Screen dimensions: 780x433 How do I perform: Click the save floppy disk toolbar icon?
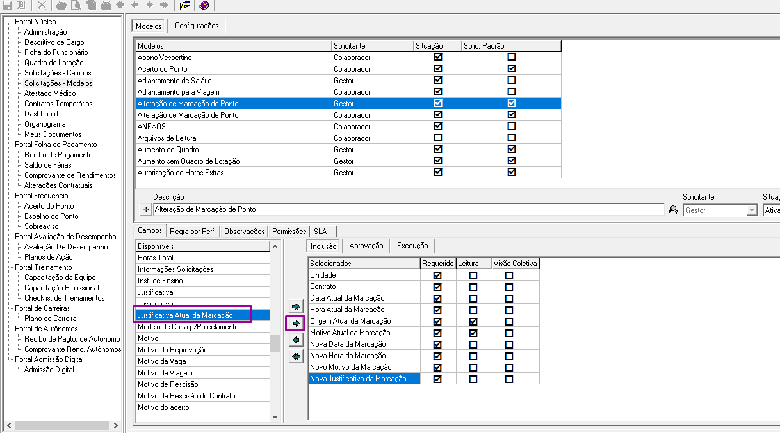[x=8, y=5]
